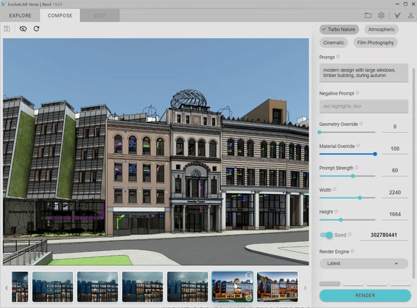This screenshot has height=308, width=417.
Task: Open the Render Engine Latest dropdown
Action: [363, 264]
